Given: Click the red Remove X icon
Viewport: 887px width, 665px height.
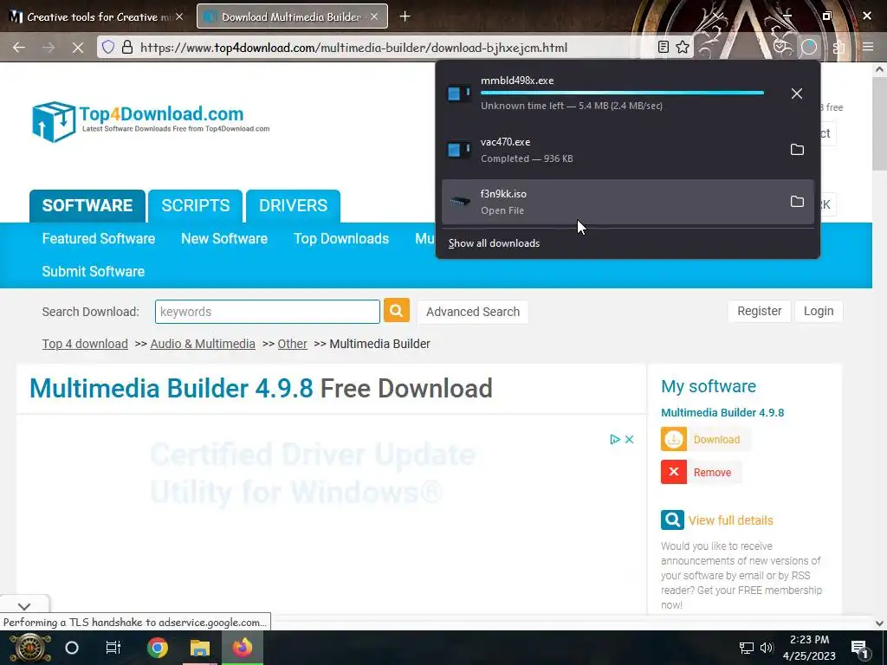Looking at the screenshot, I should click(x=674, y=472).
